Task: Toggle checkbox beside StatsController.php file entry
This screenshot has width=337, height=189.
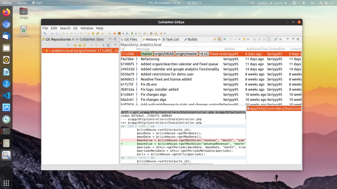Action: (248, 109)
